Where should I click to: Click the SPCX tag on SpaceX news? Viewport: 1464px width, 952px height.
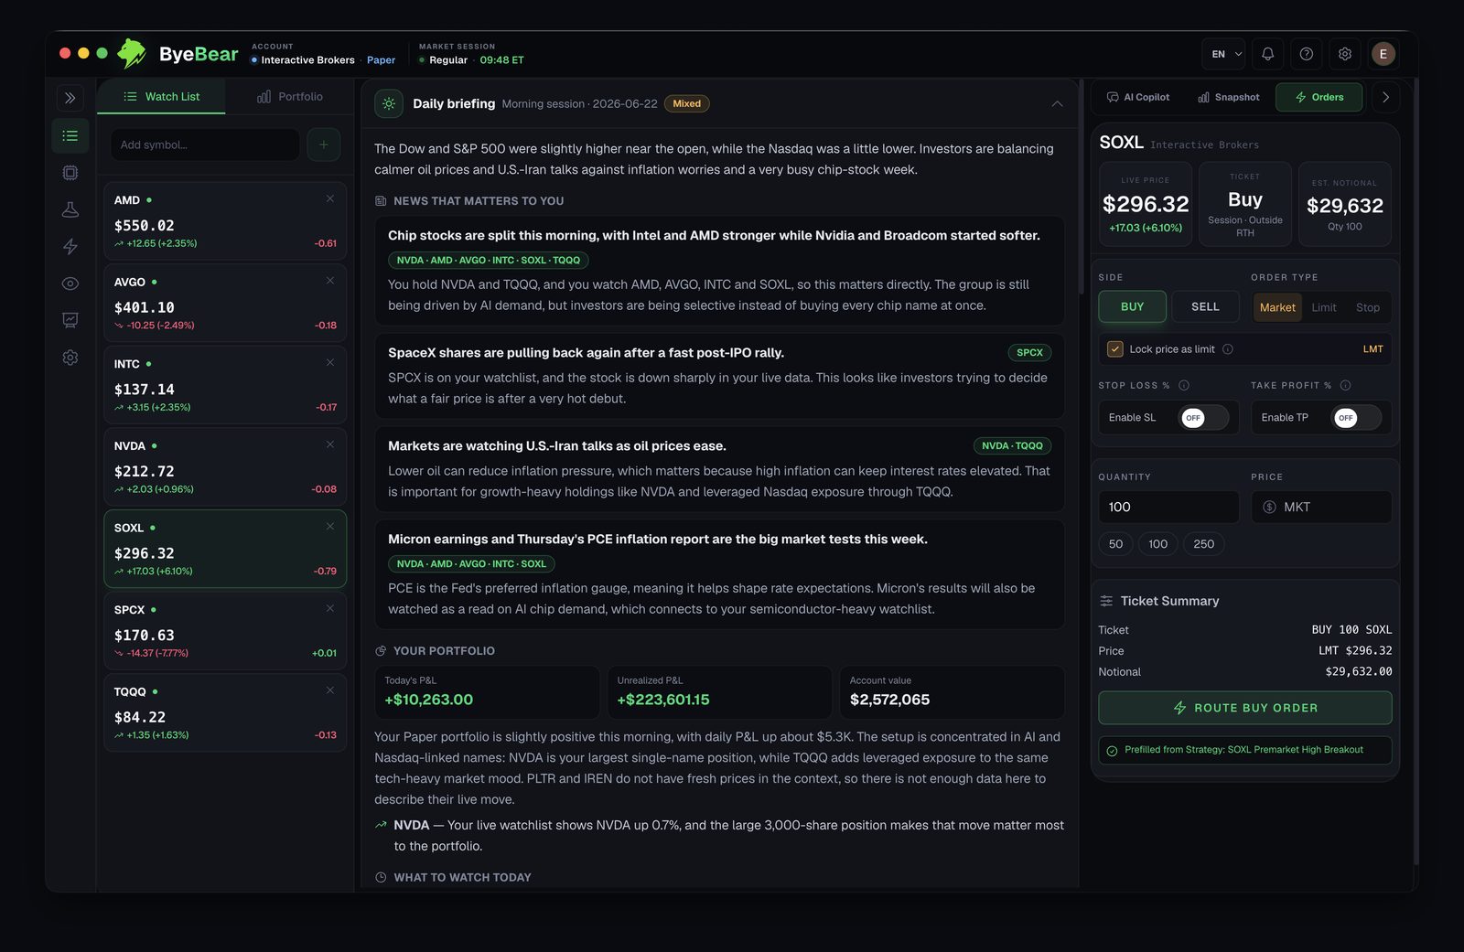click(x=1029, y=352)
